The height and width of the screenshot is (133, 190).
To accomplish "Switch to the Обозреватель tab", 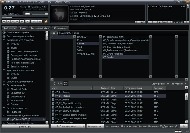I will tap(61, 28).
